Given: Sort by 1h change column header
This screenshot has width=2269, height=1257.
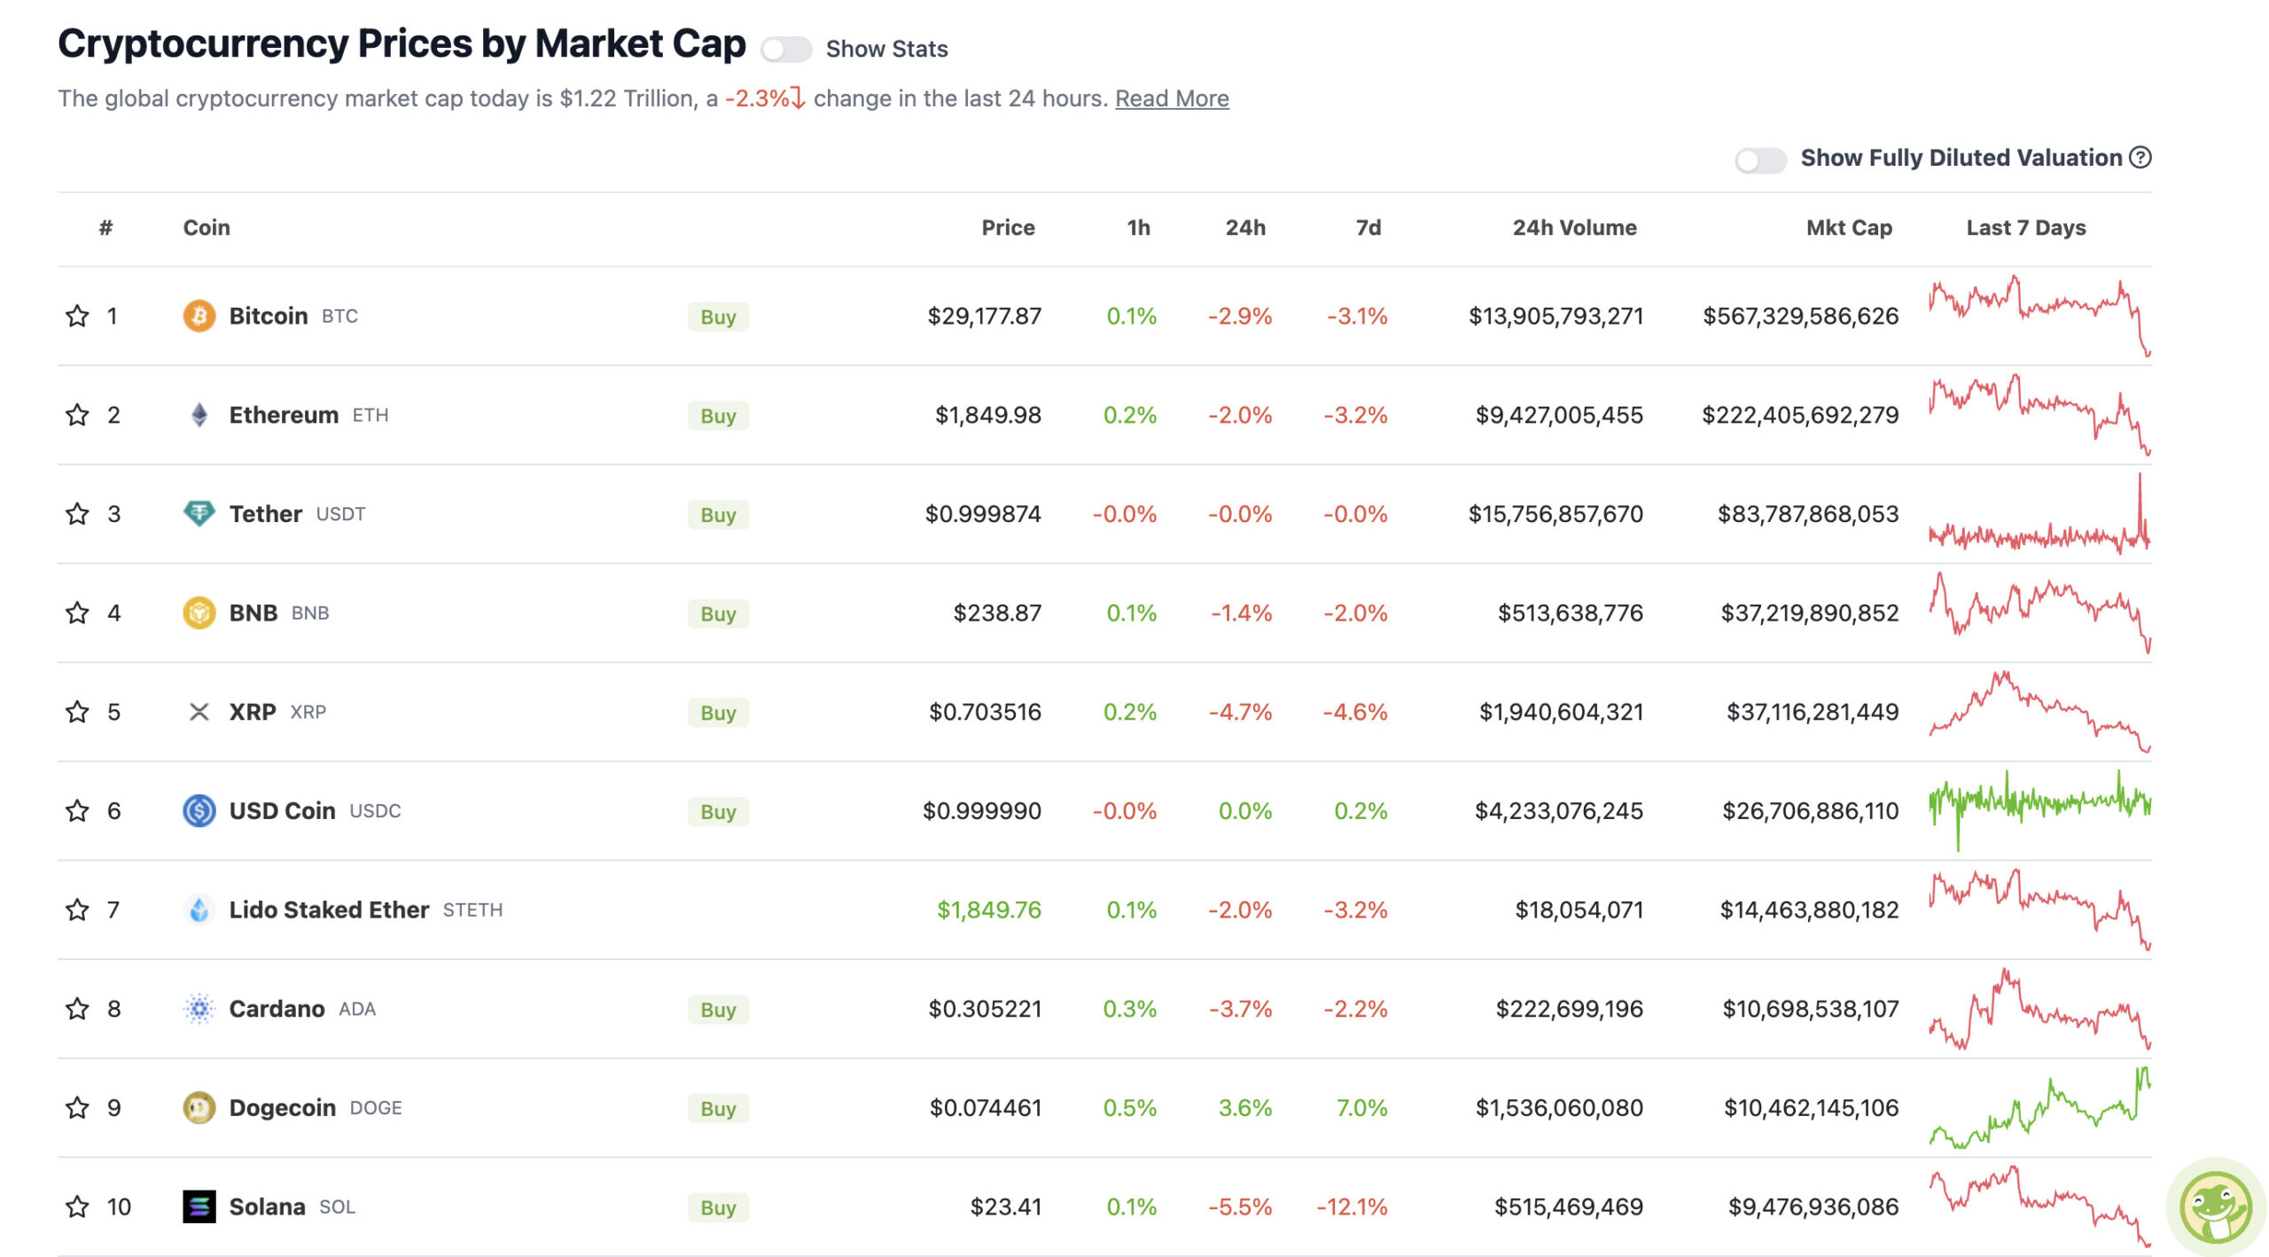Looking at the screenshot, I should click(x=1138, y=228).
